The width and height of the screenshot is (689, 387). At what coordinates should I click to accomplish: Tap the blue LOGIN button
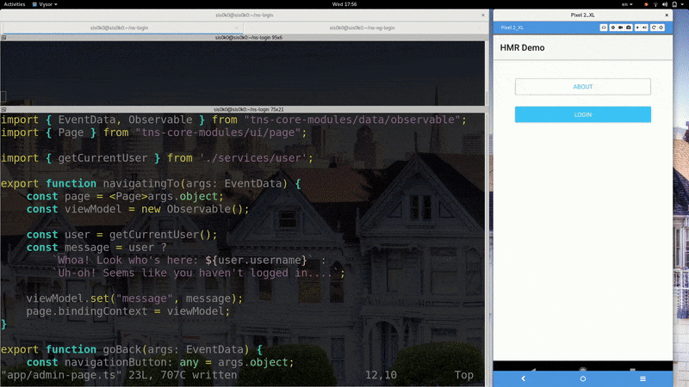click(x=582, y=114)
